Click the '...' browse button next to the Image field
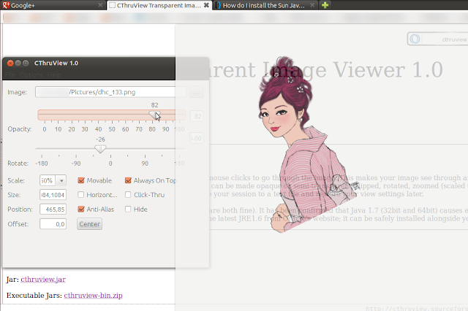 coord(197,92)
